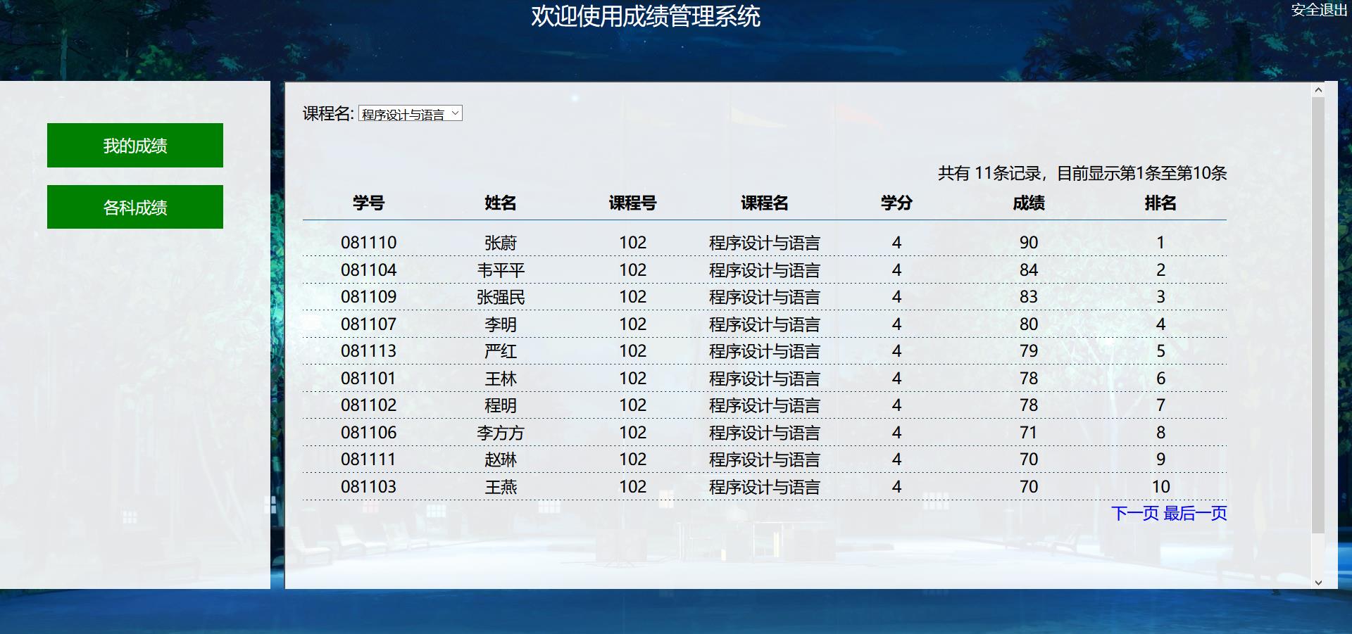Jump to last page using 最后一页
This screenshot has height=634, width=1352.
(x=1196, y=514)
